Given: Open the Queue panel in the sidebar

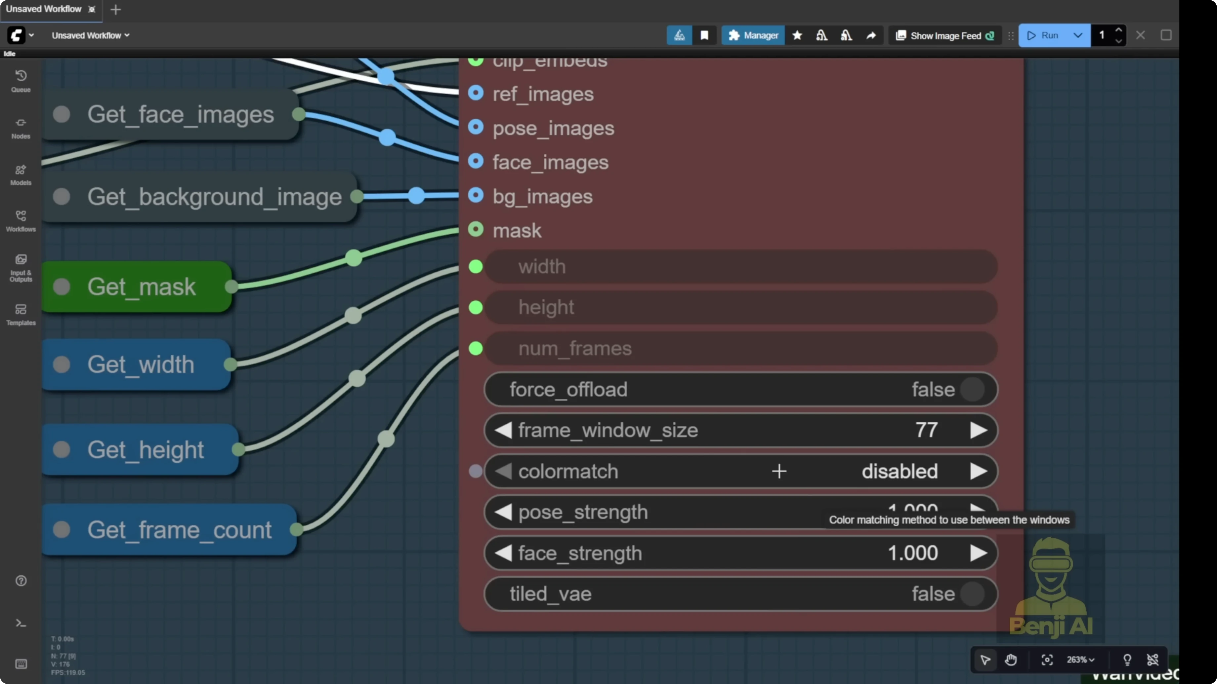Looking at the screenshot, I should click(x=20, y=80).
